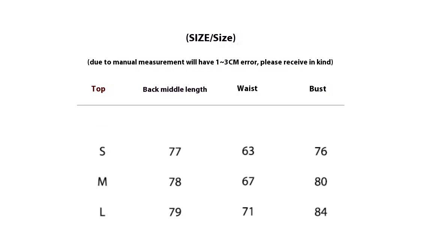
Task: Click back length value 78
Action: pyautogui.click(x=175, y=182)
